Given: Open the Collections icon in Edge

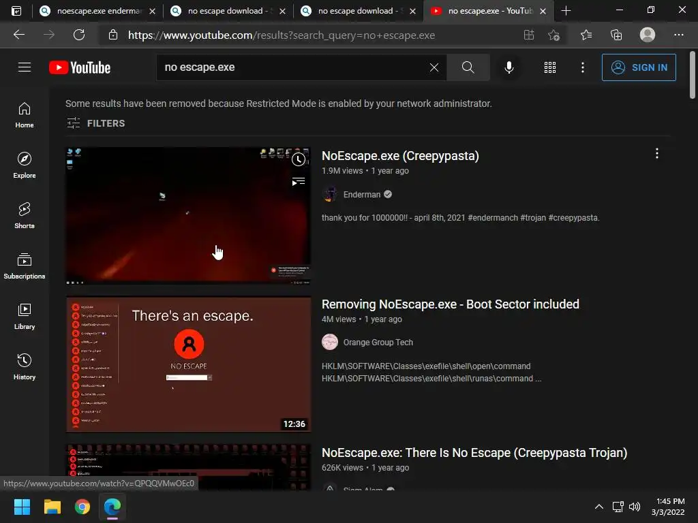Looking at the screenshot, I should tap(616, 35).
